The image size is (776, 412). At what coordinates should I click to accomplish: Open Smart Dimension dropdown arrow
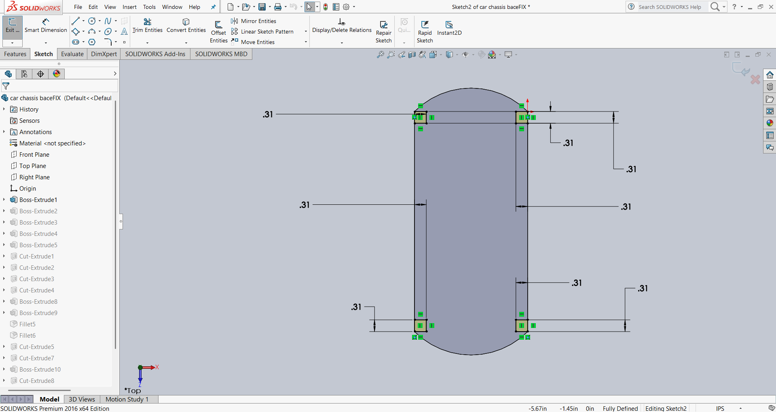pos(46,42)
